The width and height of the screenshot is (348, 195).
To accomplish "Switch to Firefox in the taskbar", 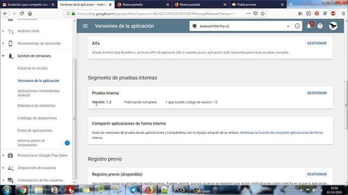I will point(149,190).
